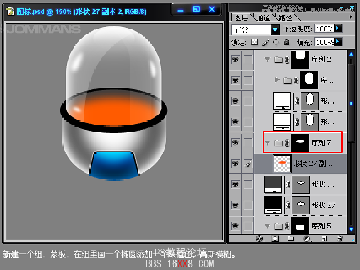Create a new group with folder icon
This screenshot has height=270, width=360.
click(x=291, y=238)
